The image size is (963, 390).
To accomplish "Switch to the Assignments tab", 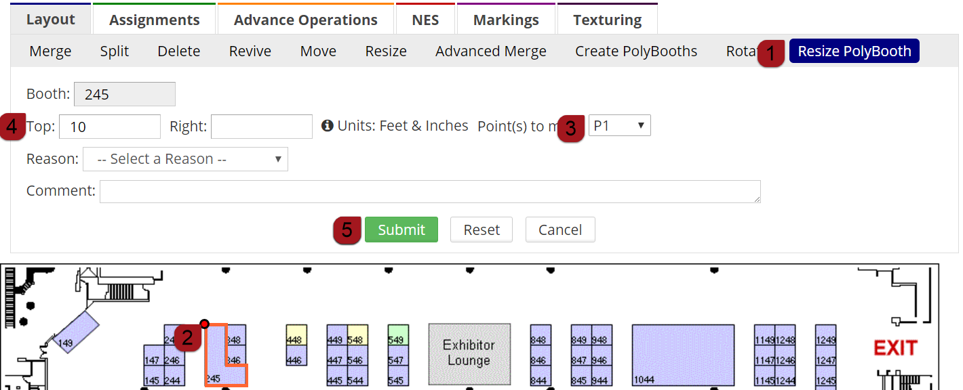I will pyautogui.click(x=154, y=20).
